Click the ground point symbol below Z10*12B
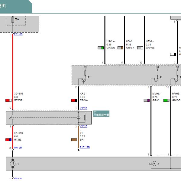Image resolution: width=181 pixels, height=181 pixels. [79, 150]
